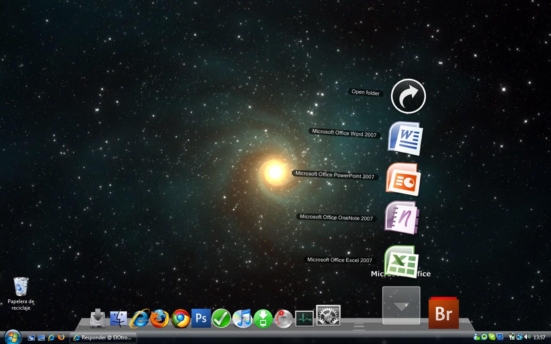551x344 pixels.
Task: Click the Finder face icon in dock
Action: coord(118,319)
